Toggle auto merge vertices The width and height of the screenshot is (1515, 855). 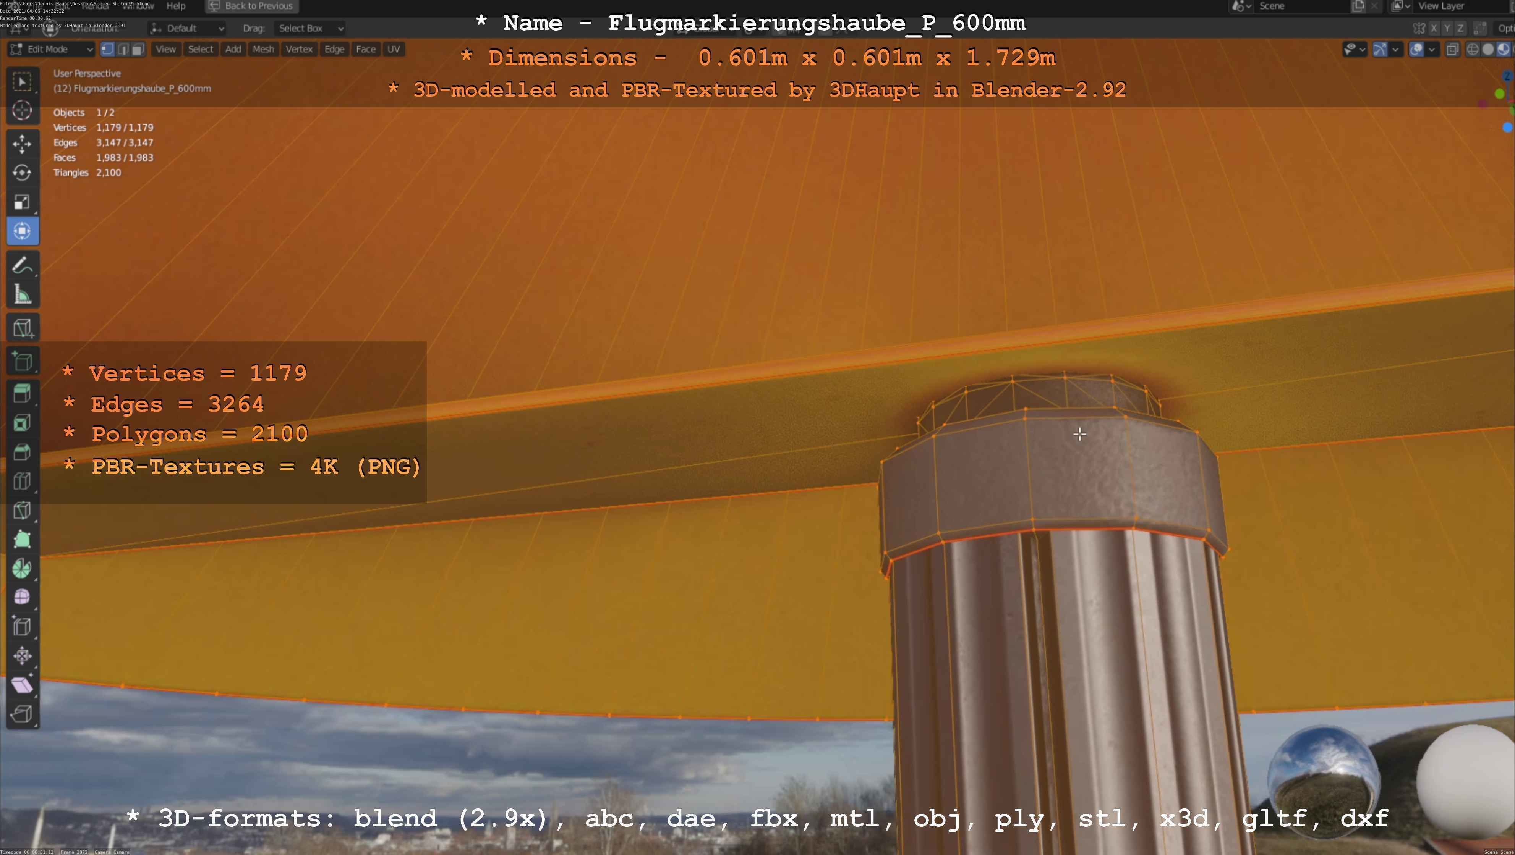pos(1481,28)
